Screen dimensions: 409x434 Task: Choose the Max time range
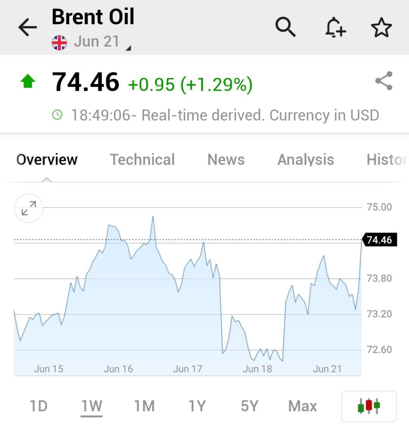(x=303, y=406)
